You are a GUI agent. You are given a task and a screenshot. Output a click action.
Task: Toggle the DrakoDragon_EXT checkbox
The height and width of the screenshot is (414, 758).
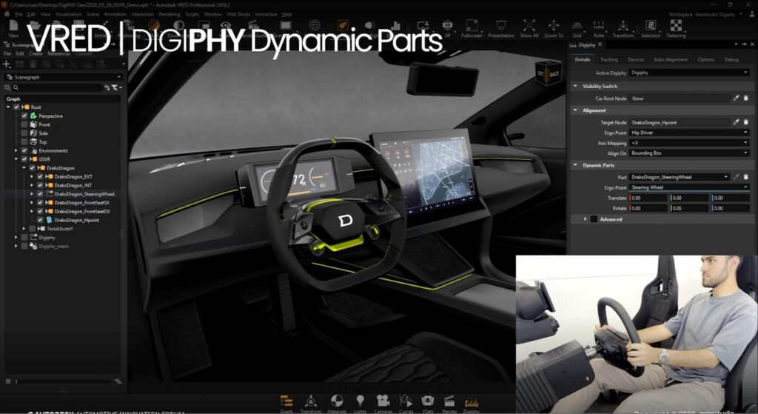pos(40,176)
